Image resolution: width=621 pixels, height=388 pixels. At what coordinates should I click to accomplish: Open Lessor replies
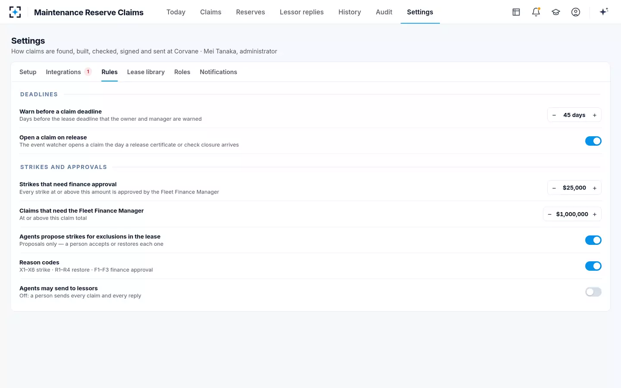[302, 12]
